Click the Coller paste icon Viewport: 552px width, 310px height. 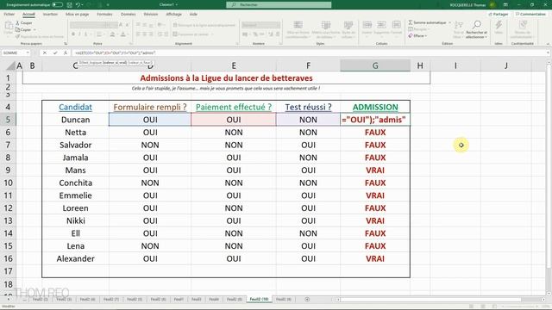tap(8, 26)
